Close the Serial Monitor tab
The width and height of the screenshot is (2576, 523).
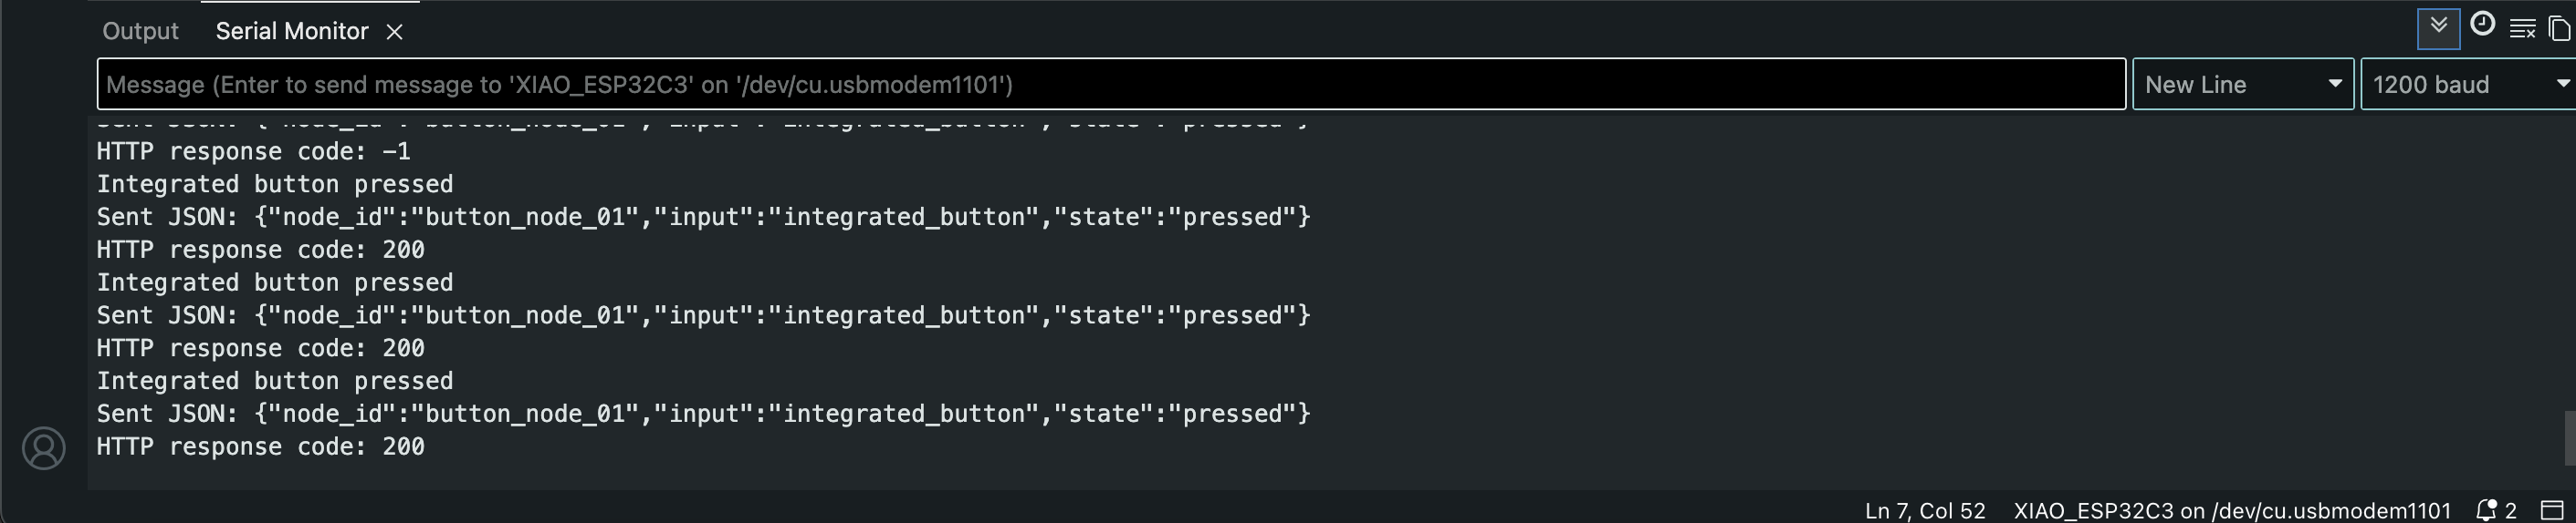(394, 32)
